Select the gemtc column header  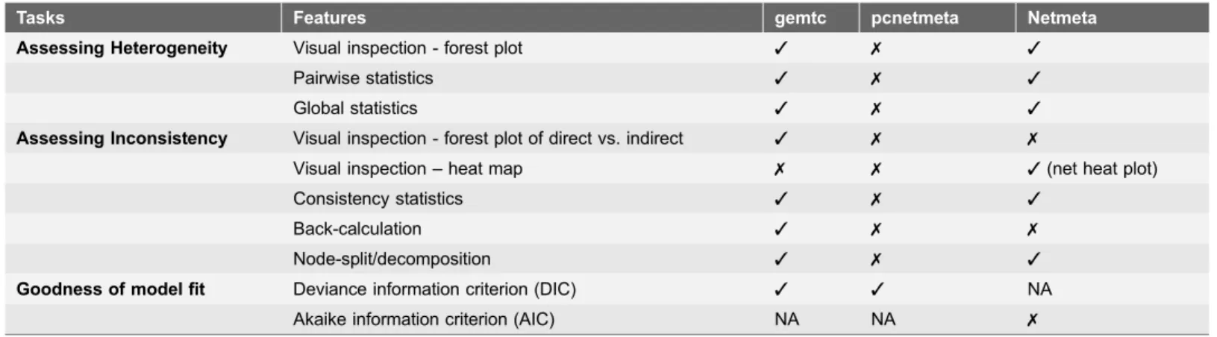(x=800, y=19)
